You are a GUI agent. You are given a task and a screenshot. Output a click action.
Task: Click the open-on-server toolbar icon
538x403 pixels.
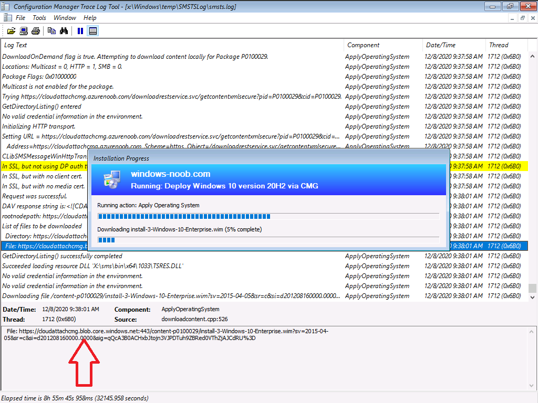(x=23, y=31)
